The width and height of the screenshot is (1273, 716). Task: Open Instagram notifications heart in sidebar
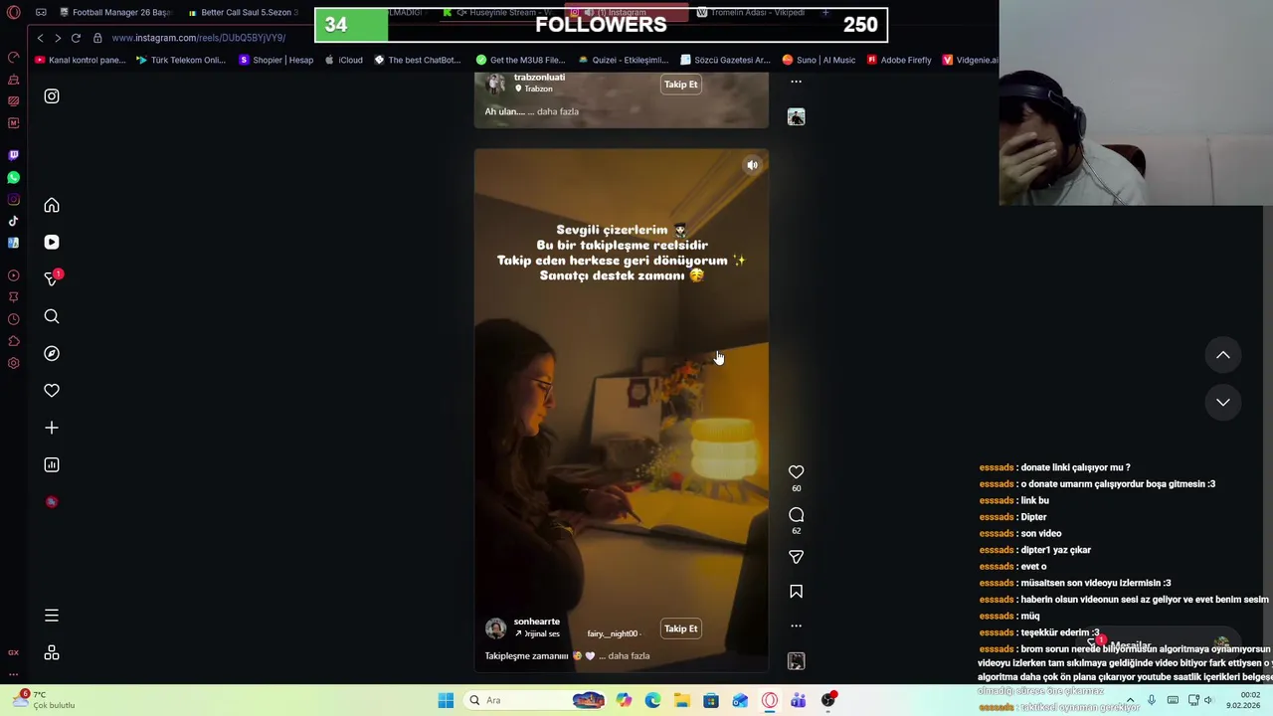click(52, 391)
